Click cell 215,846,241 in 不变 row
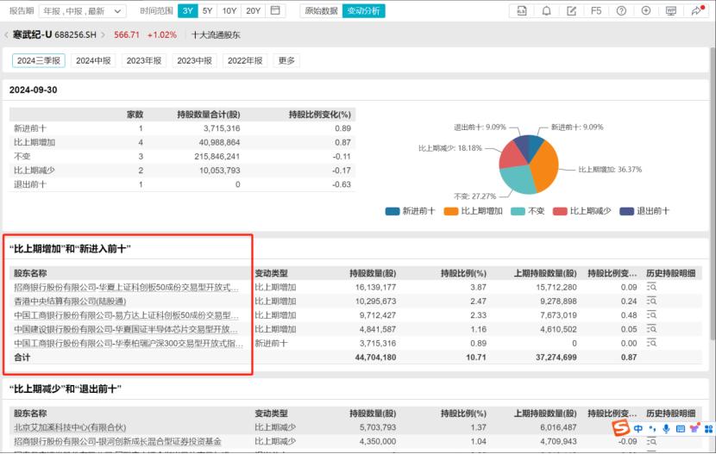 tap(217, 156)
